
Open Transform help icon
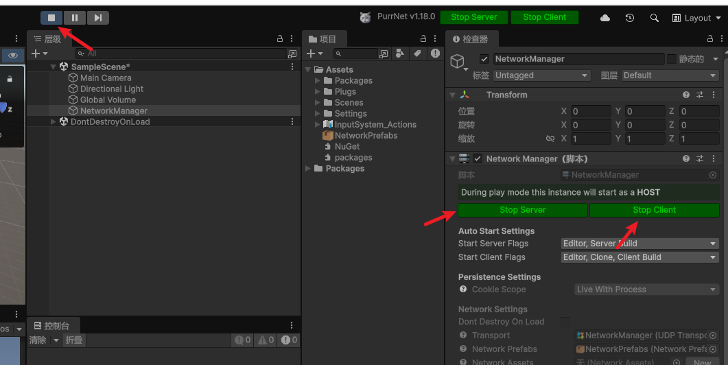click(685, 95)
